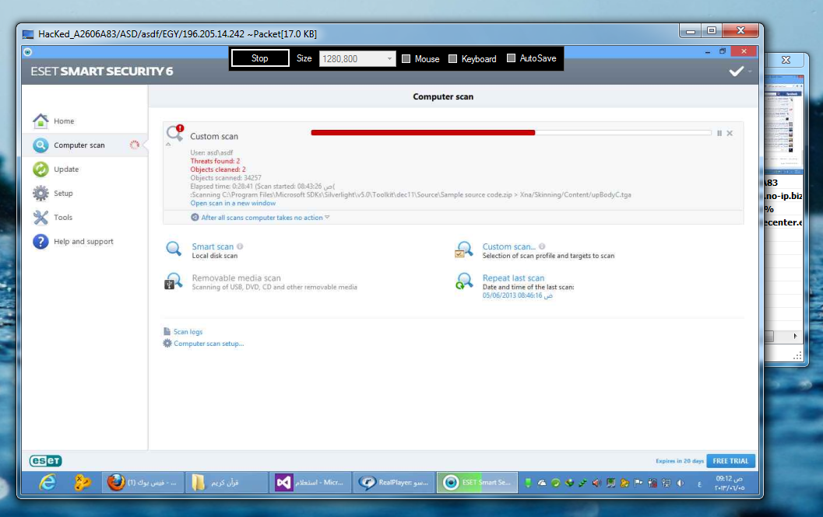This screenshot has width=823, height=517.
Task: Click the FREE TRIAL button
Action: (730, 461)
